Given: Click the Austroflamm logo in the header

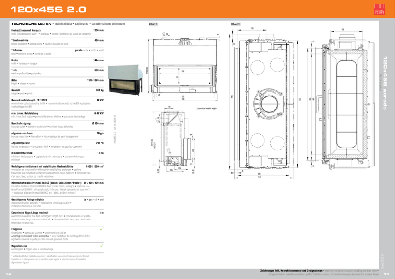Looking at the screenshot, I should [380, 9].
